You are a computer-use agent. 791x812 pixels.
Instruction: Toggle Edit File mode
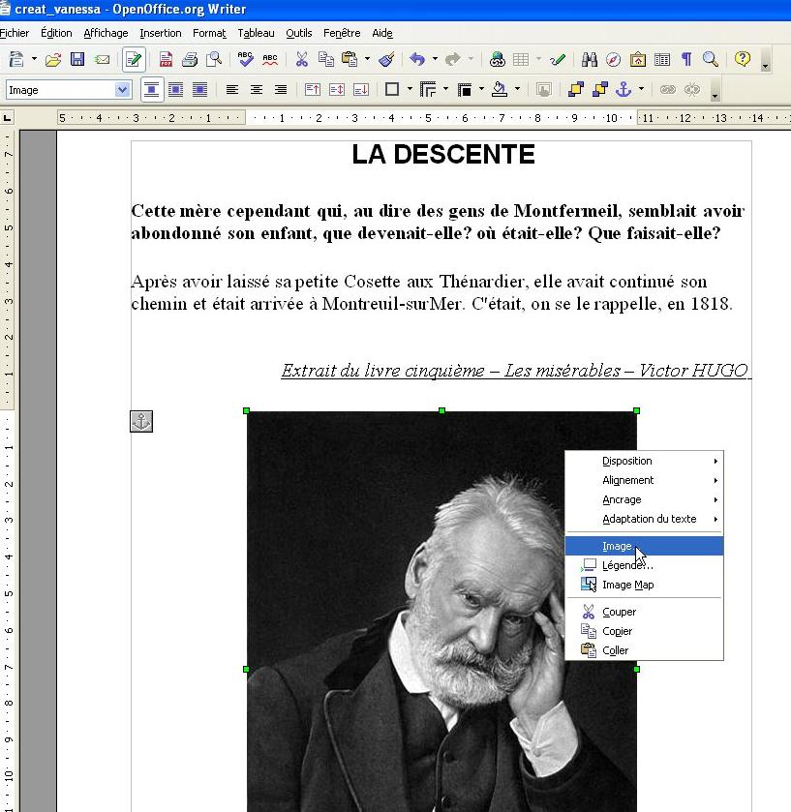click(134, 60)
